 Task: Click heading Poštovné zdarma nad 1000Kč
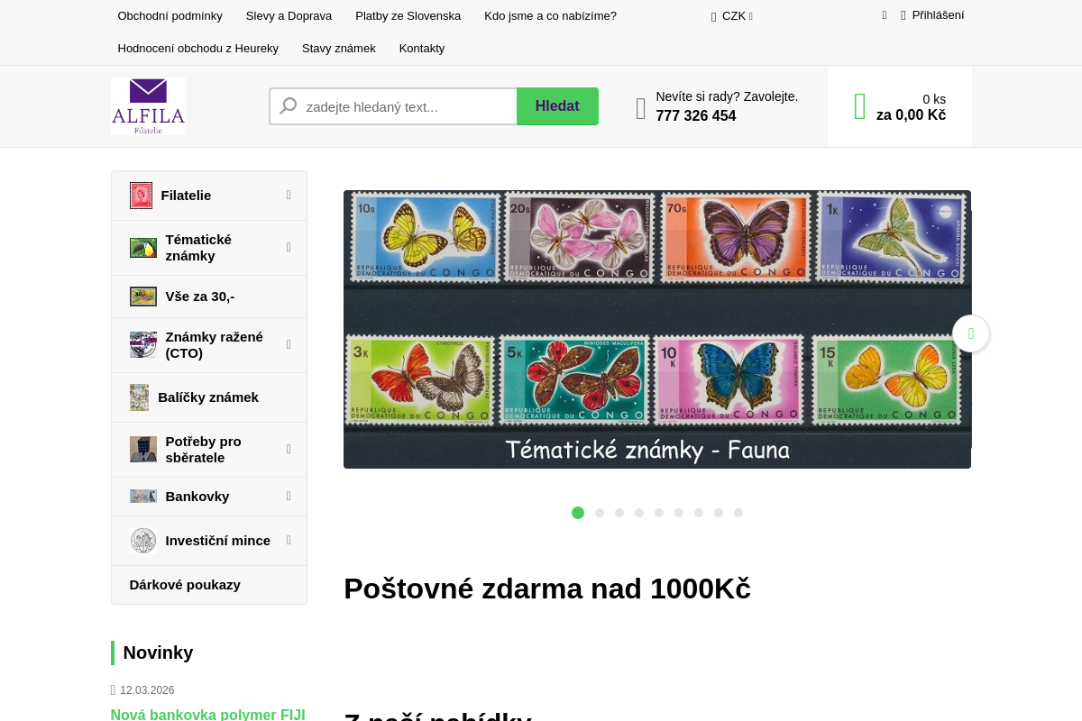click(547, 589)
